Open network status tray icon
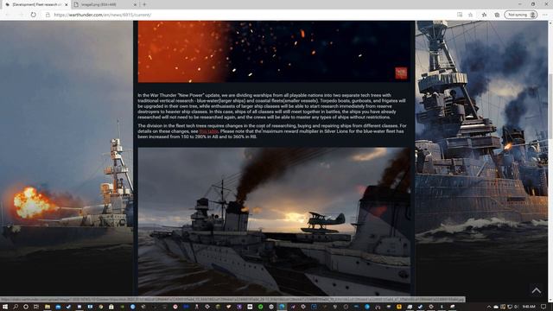Viewport: 553px width, 311px height. pos(510,307)
